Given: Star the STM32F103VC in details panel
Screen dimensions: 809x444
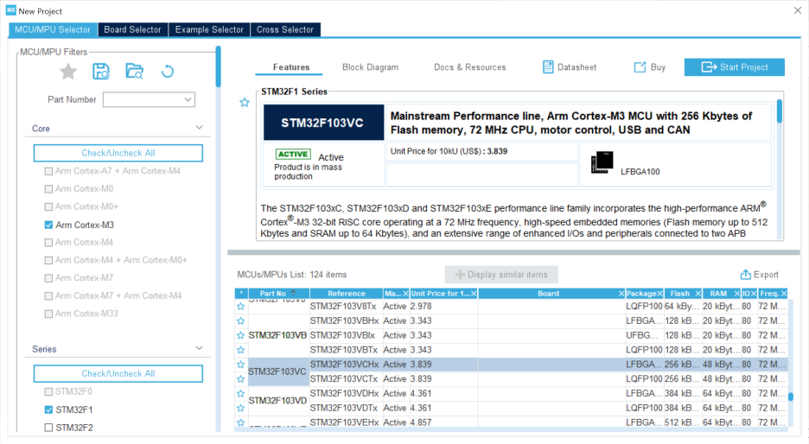Looking at the screenshot, I should 245,103.
